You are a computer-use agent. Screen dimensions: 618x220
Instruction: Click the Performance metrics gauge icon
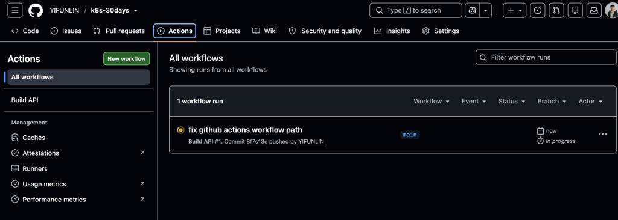tap(15, 199)
